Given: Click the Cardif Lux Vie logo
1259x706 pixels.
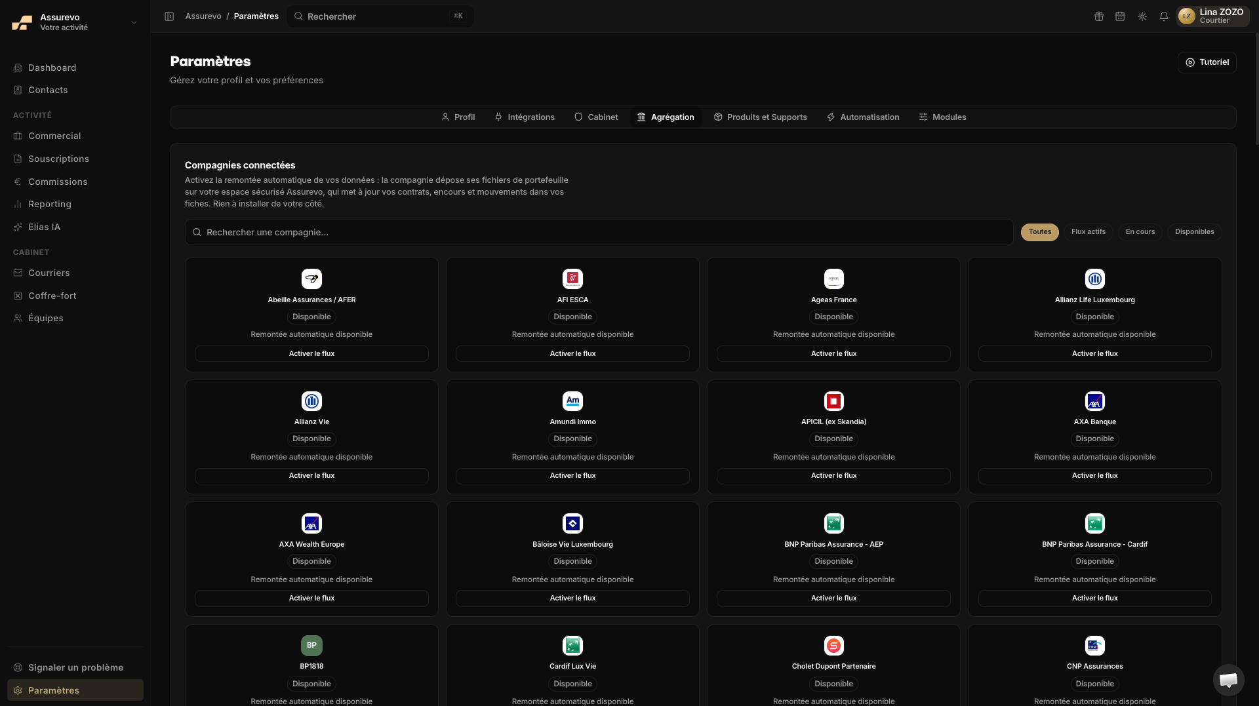Looking at the screenshot, I should click(572, 645).
